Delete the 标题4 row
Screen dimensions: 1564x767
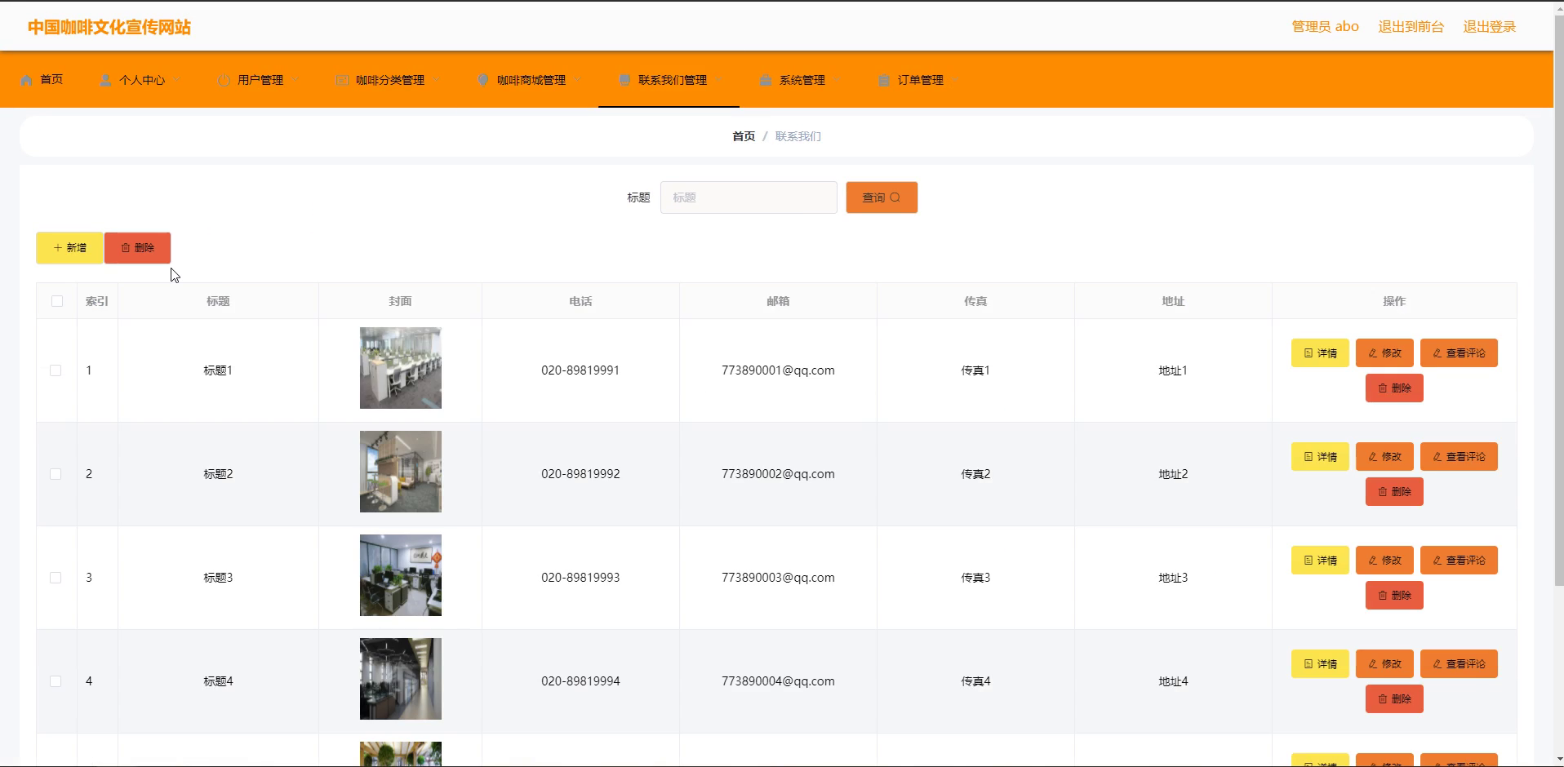[x=1394, y=699]
